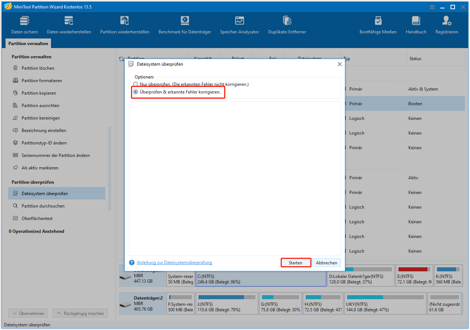Screen dimensions: 470x330
Task: Select Partition durchsuchen in the sidebar
Action: point(46,206)
